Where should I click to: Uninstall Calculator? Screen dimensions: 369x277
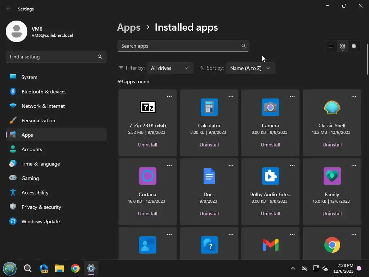209,145
